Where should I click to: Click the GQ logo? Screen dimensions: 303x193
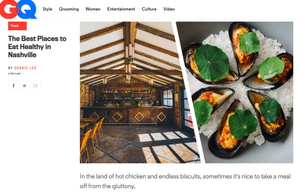tap(18, 9)
